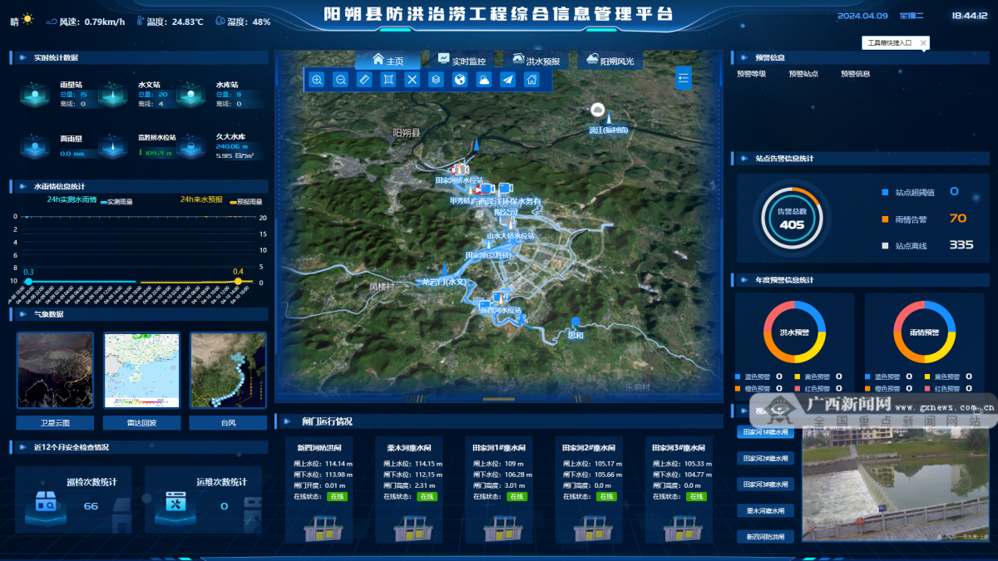Viewport: 998px width, 561px height.
Task: Click the X clear tool in map toolbar
Action: pyautogui.click(x=412, y=80)
